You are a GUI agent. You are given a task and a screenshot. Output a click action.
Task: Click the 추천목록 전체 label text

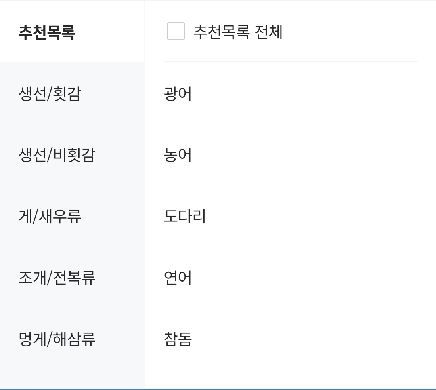pos(238,32)
